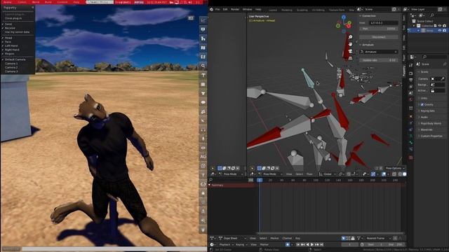The width and height of the screenshot is (449, 252).
Task: Click the viewport zoom magnifier gizmo
Action: coord(350,37)
